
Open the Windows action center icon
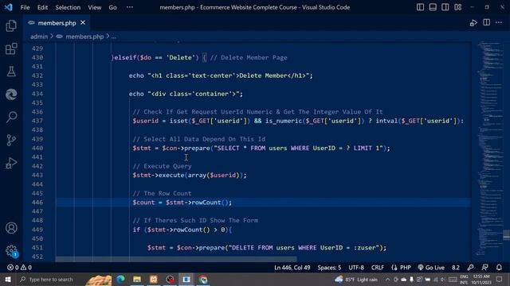[x=499, y=279]
